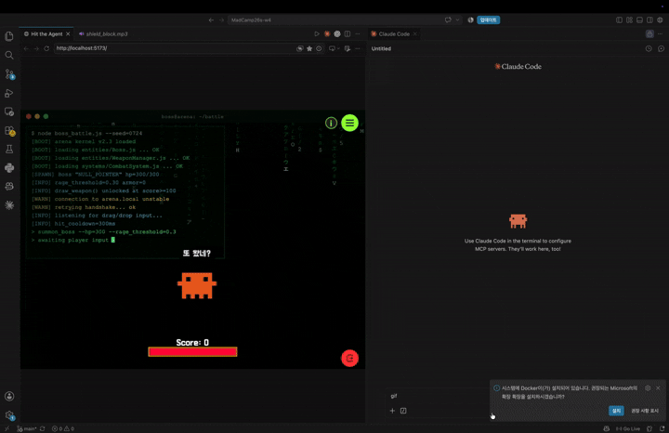Click the green info button in game

331,123
